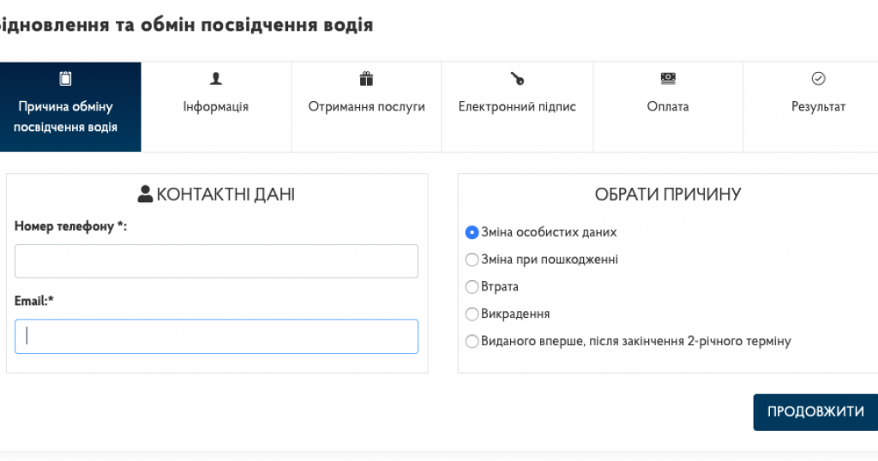
Task: Switch to the Оплата step
Action: pos(668,107)
